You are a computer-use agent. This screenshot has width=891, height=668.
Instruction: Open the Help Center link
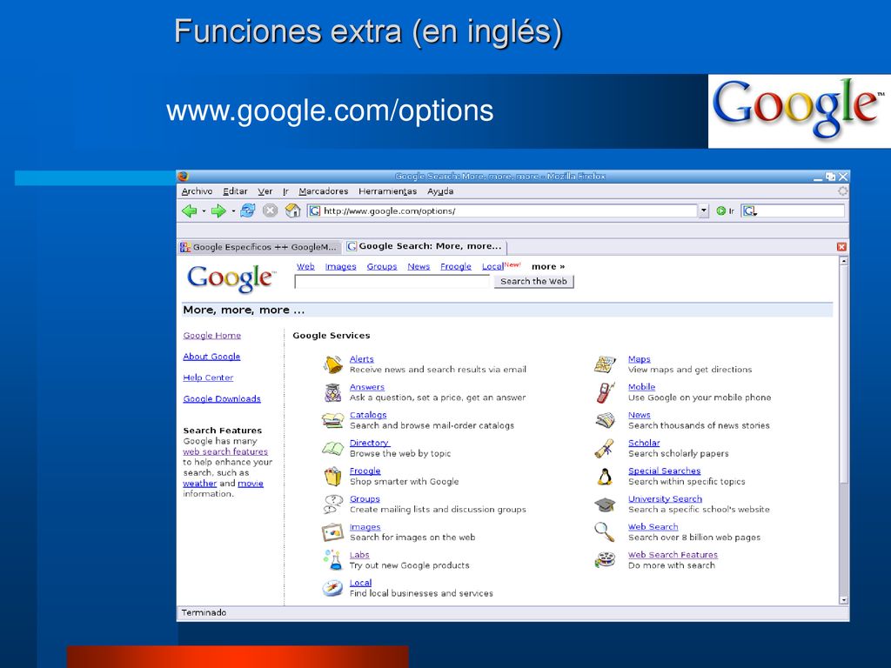coord(208,377)
